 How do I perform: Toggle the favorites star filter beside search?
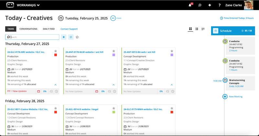(77, 37)
